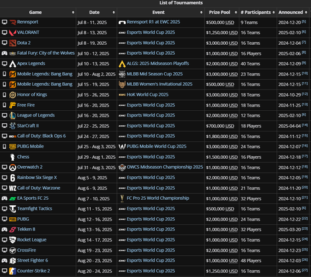Sort table by Date column arrows
The image size is (311, 277).
pyautogui.click(x=114, y=12)
